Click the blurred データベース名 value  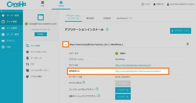tap(123, 77)
